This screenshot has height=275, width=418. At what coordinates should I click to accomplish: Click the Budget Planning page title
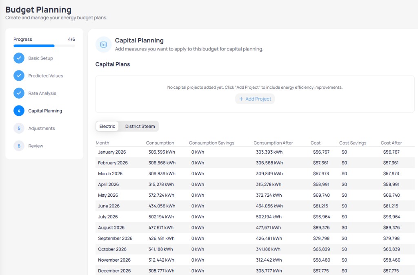38,10
